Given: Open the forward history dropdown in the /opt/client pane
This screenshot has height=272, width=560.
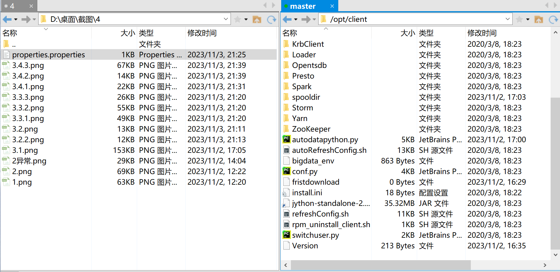Looking at the screenshot, I should pos(314,20).
